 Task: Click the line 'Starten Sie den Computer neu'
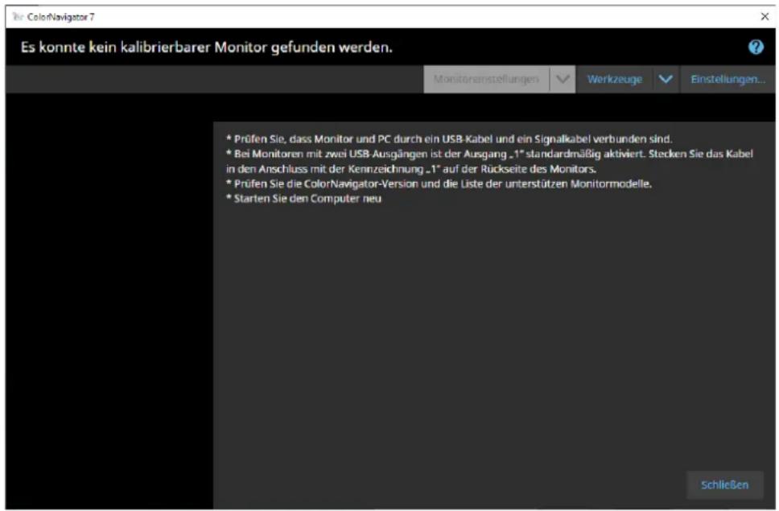[x=304, y=199]
